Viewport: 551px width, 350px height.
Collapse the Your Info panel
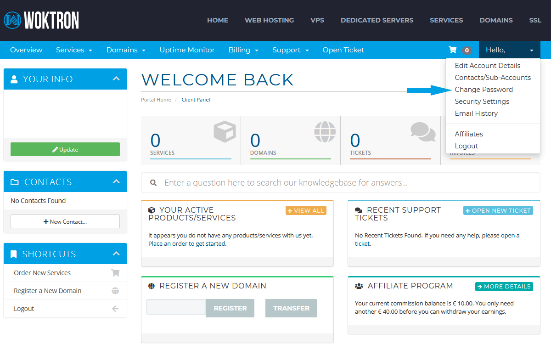point(116,79)
